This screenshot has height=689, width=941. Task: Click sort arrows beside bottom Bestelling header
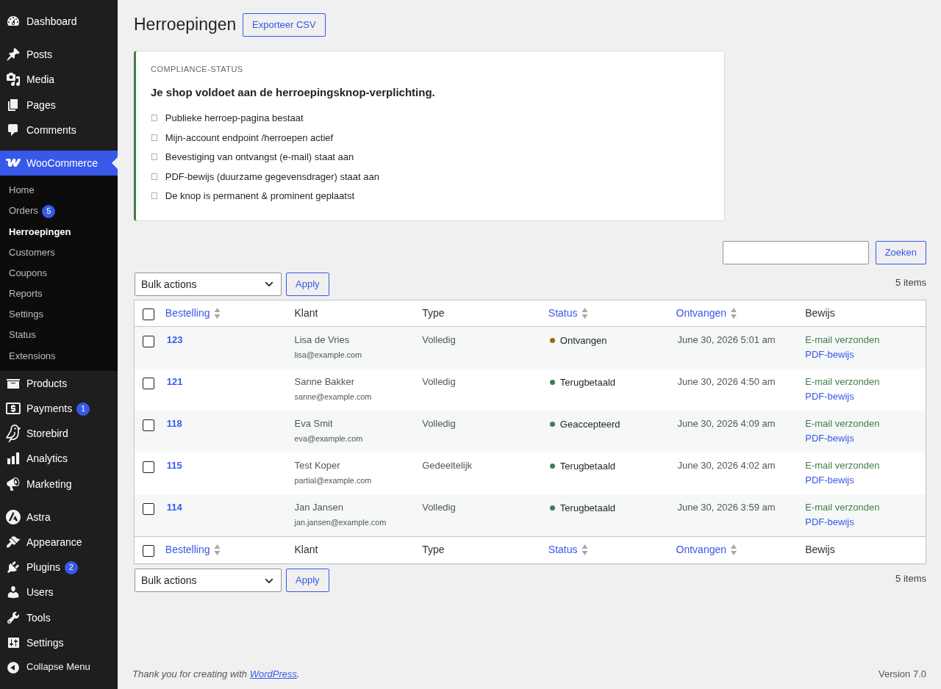pyautogui.click(x=217, y=549)
